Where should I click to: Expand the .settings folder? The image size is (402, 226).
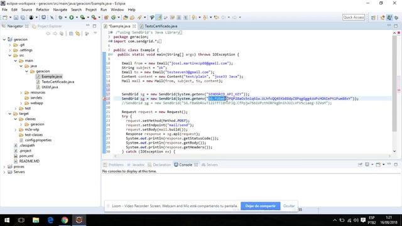tap(10, 50)
